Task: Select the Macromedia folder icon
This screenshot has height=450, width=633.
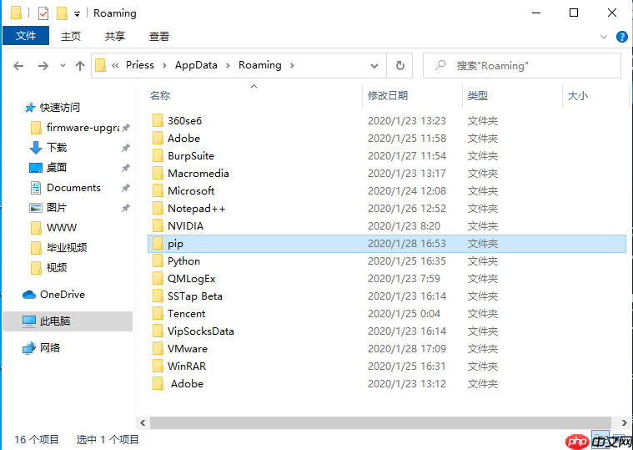Action: [x=158, y=174]
